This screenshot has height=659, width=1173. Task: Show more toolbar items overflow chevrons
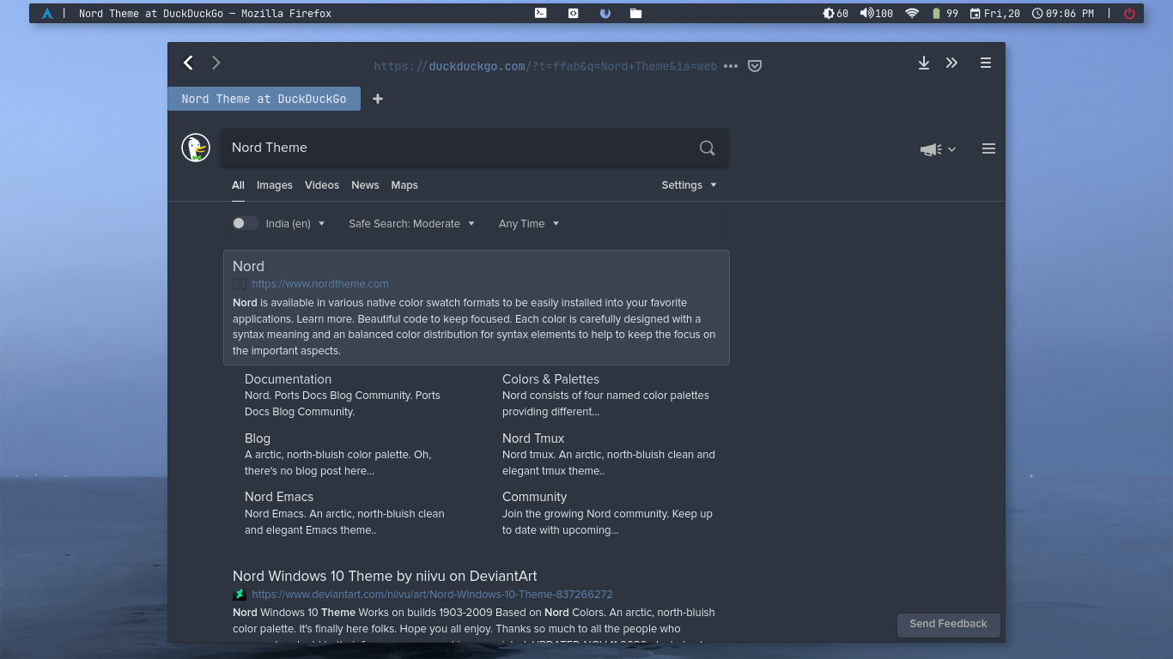click(x=951, y=63)
